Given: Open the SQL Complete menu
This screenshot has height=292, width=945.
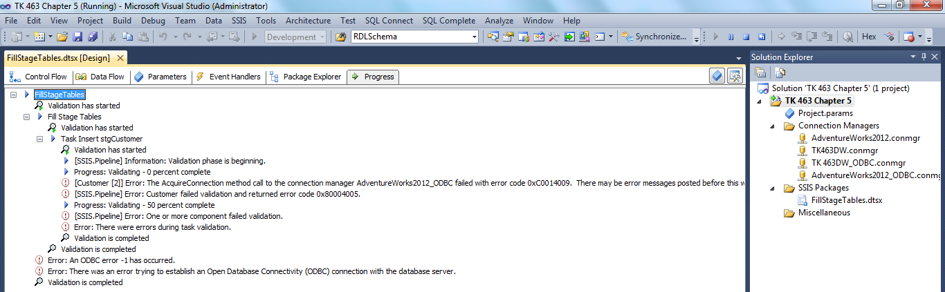Looking at the screenshot, I should (x=449, y=21).
